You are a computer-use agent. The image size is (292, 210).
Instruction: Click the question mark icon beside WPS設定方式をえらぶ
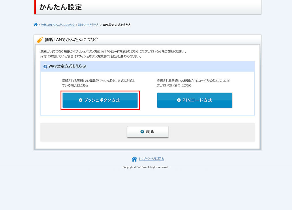(45, 67)
